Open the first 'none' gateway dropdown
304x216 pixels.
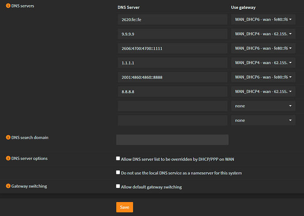point(263,106)
